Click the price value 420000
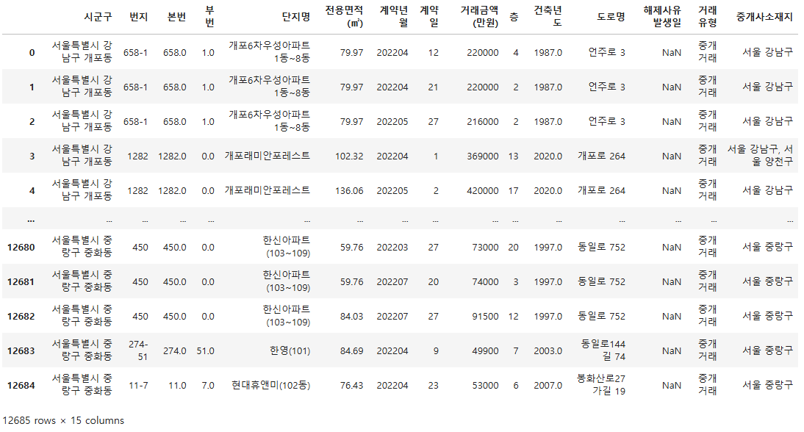Screen dimensions: 804x432 click(483, 190)
